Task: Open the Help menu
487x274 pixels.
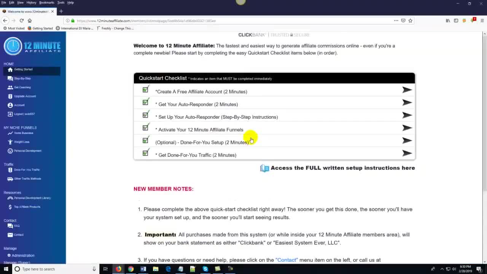Action: pyautogui.click(x=70, y=3)
